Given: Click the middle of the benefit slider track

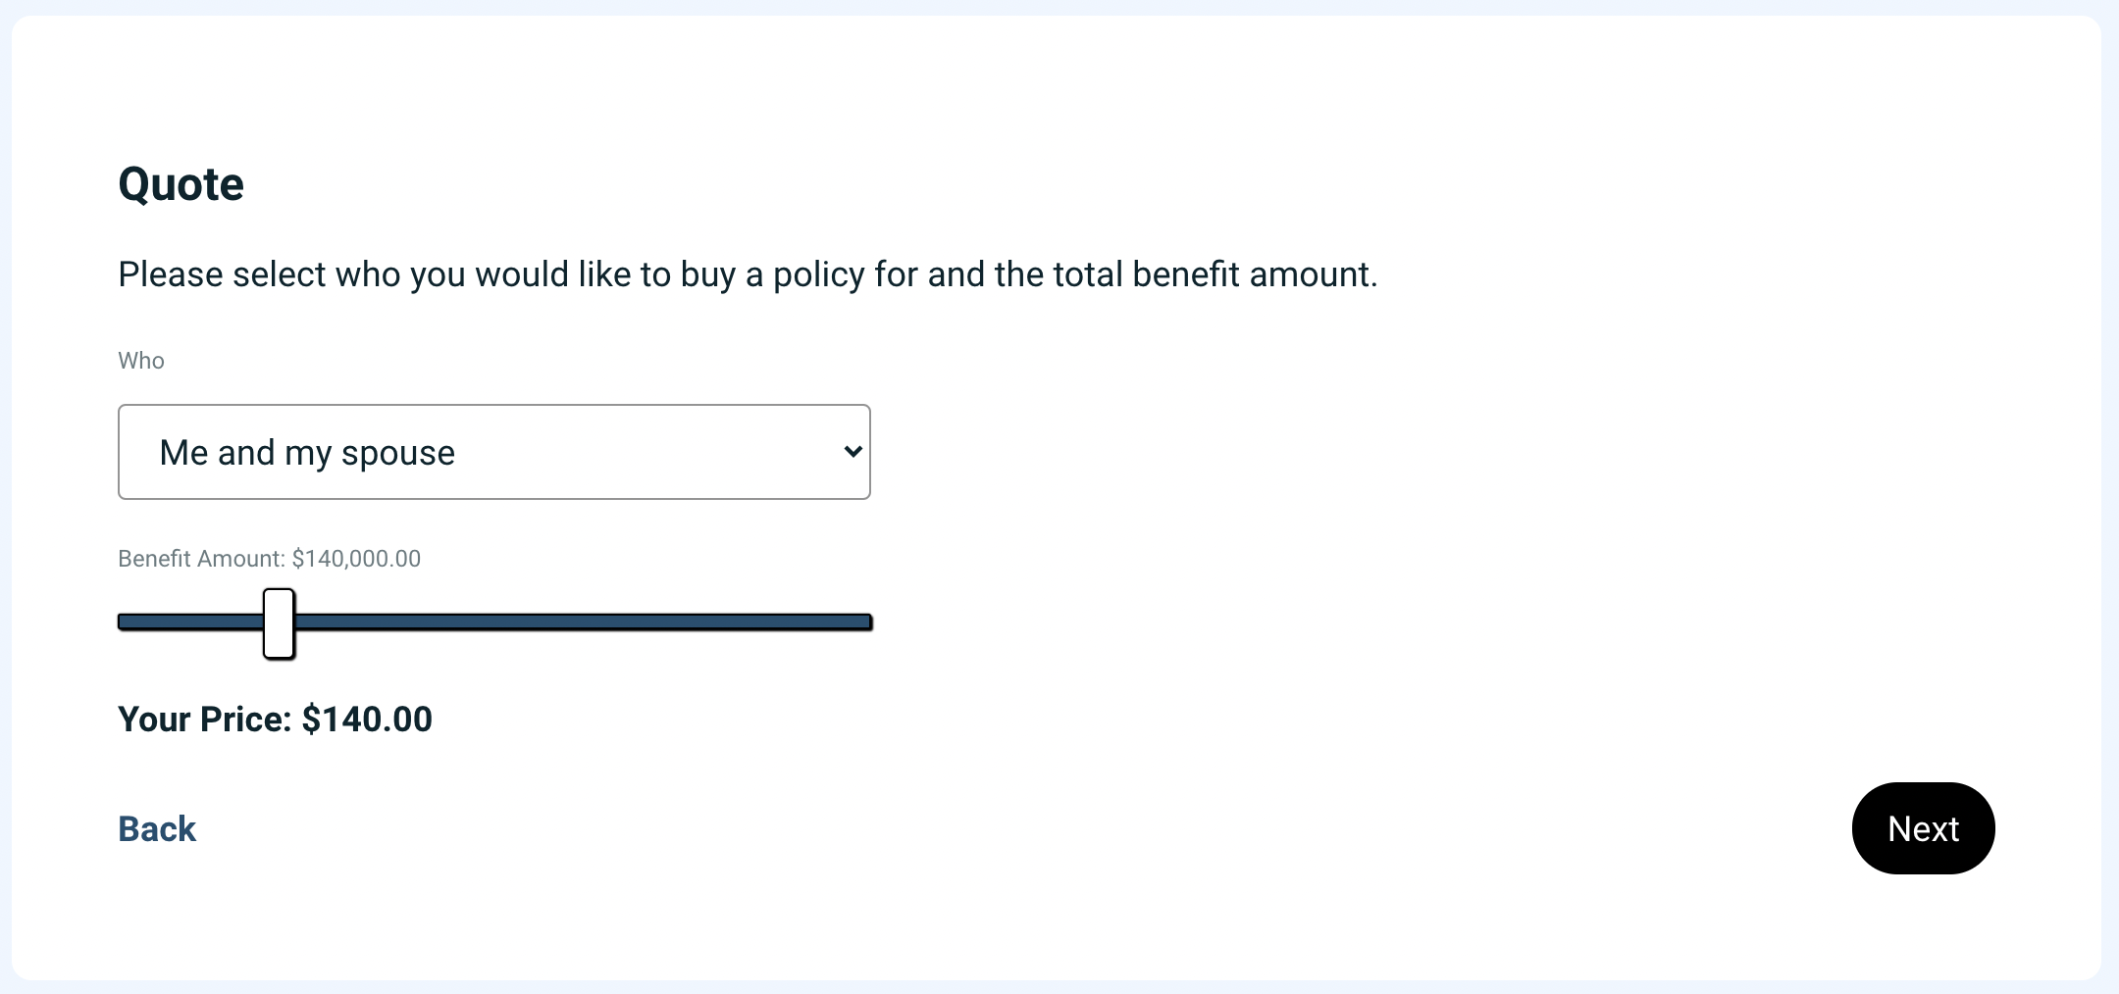Looking at the screenshot, I should (x=494, y=622).
